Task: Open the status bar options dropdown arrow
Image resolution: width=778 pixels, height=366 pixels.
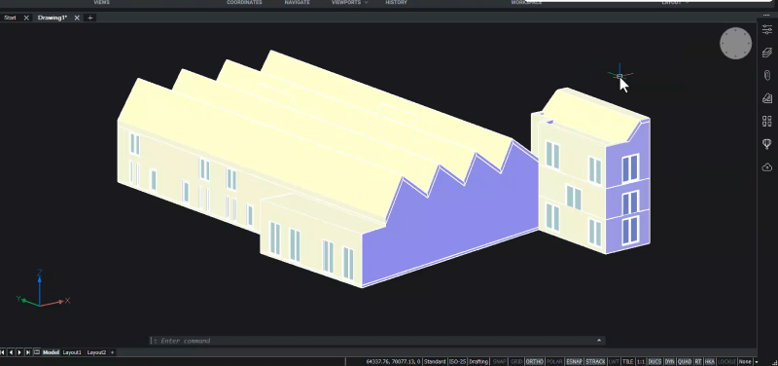Action: click(757, 361)
